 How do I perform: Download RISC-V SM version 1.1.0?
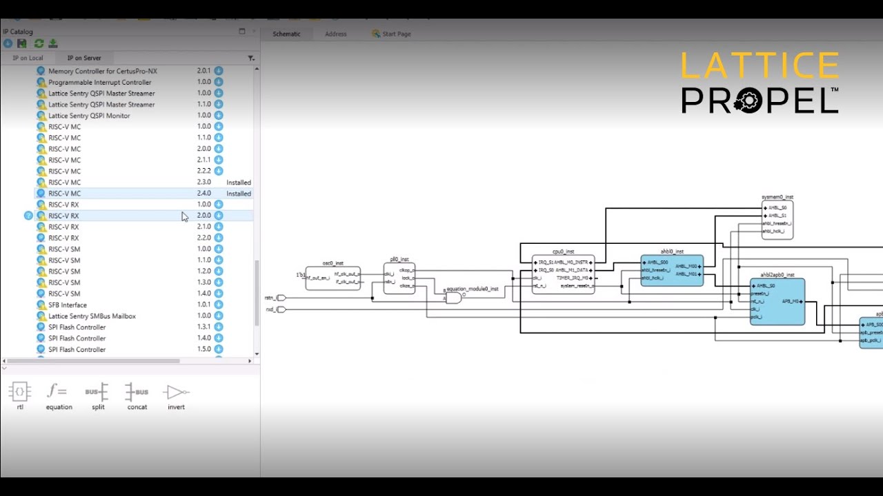coord(219,260)
